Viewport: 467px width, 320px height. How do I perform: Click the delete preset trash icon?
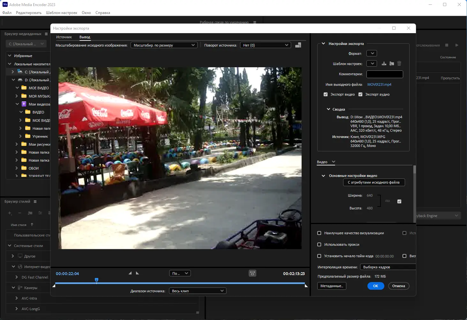[x=399, y=63]
